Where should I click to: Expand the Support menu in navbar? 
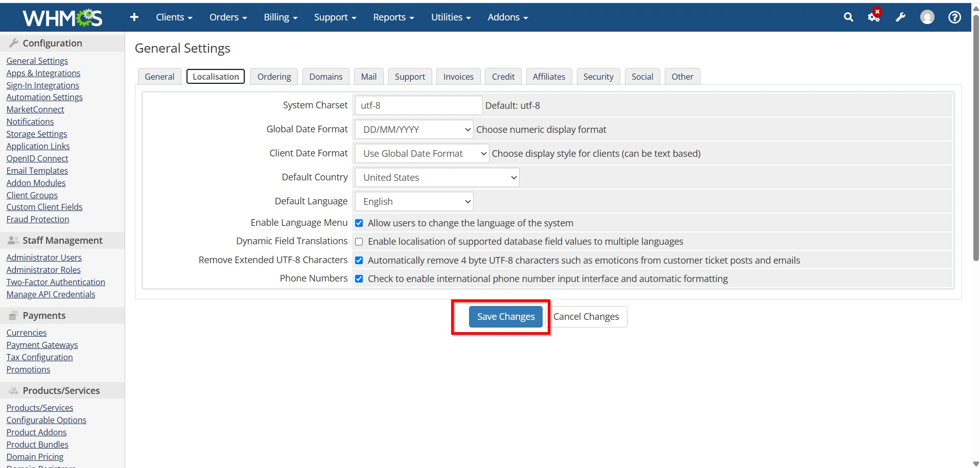pos(335,17)
